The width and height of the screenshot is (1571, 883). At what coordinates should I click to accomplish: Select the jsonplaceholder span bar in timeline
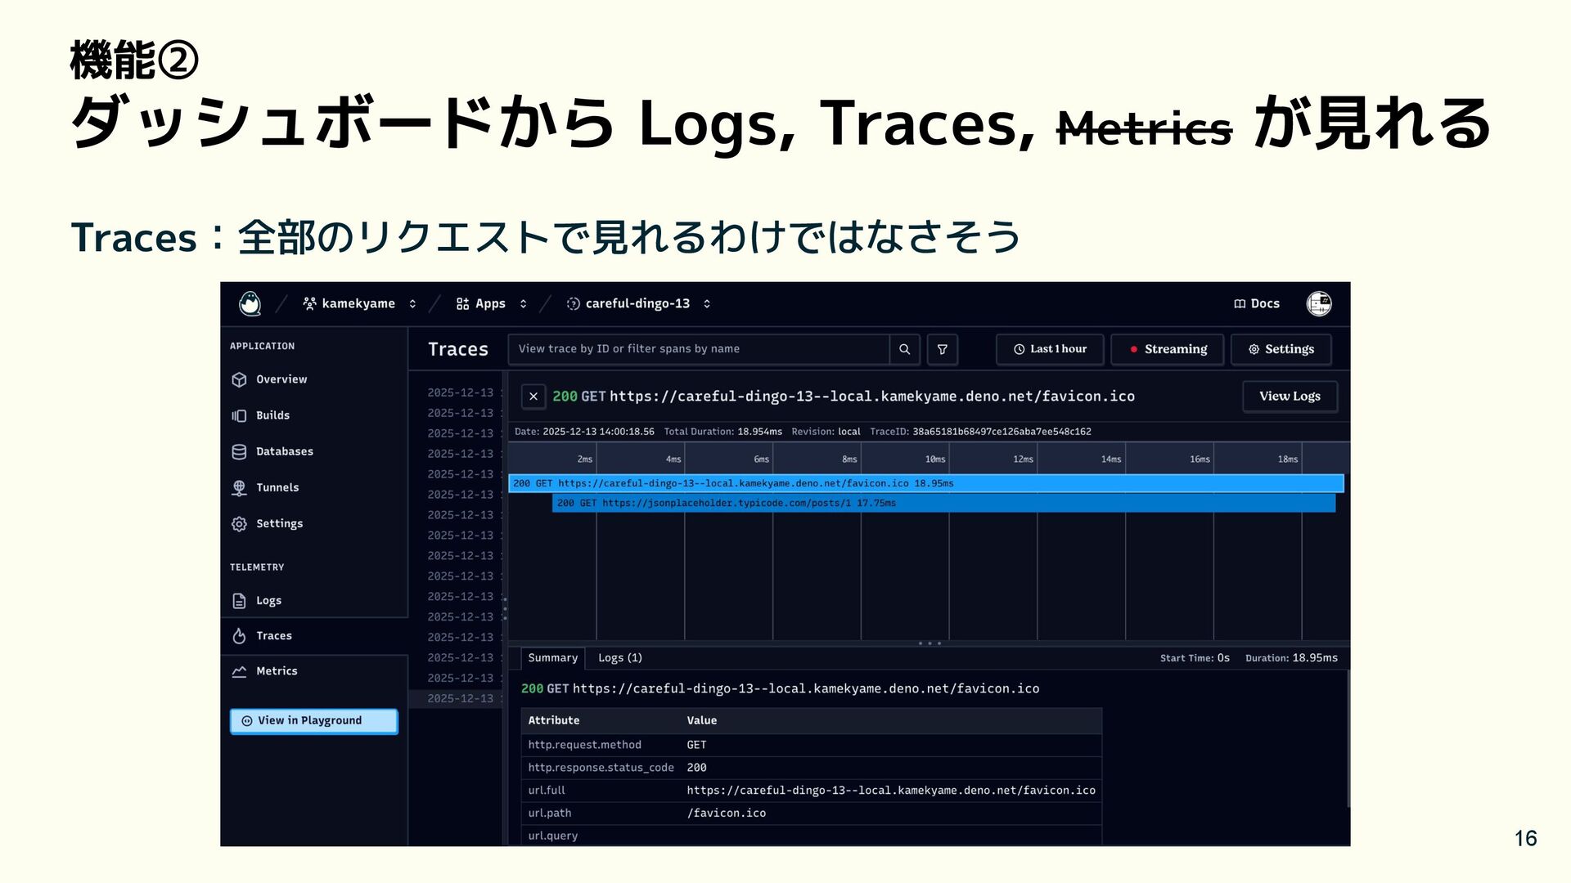click(943, 503)
